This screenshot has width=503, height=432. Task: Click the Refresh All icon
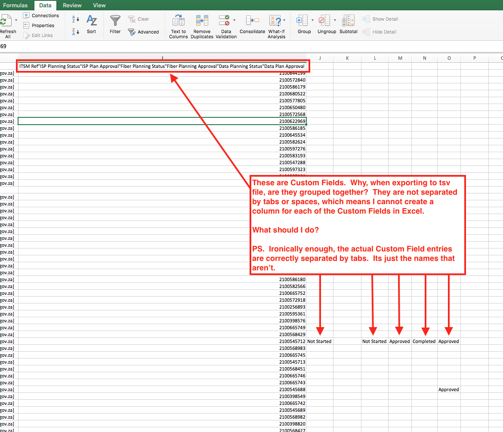coord(6,21)
